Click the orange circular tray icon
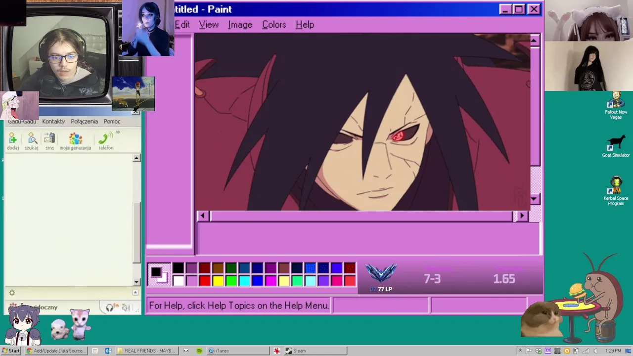This screenshot has width=633, height=356. 567,351
